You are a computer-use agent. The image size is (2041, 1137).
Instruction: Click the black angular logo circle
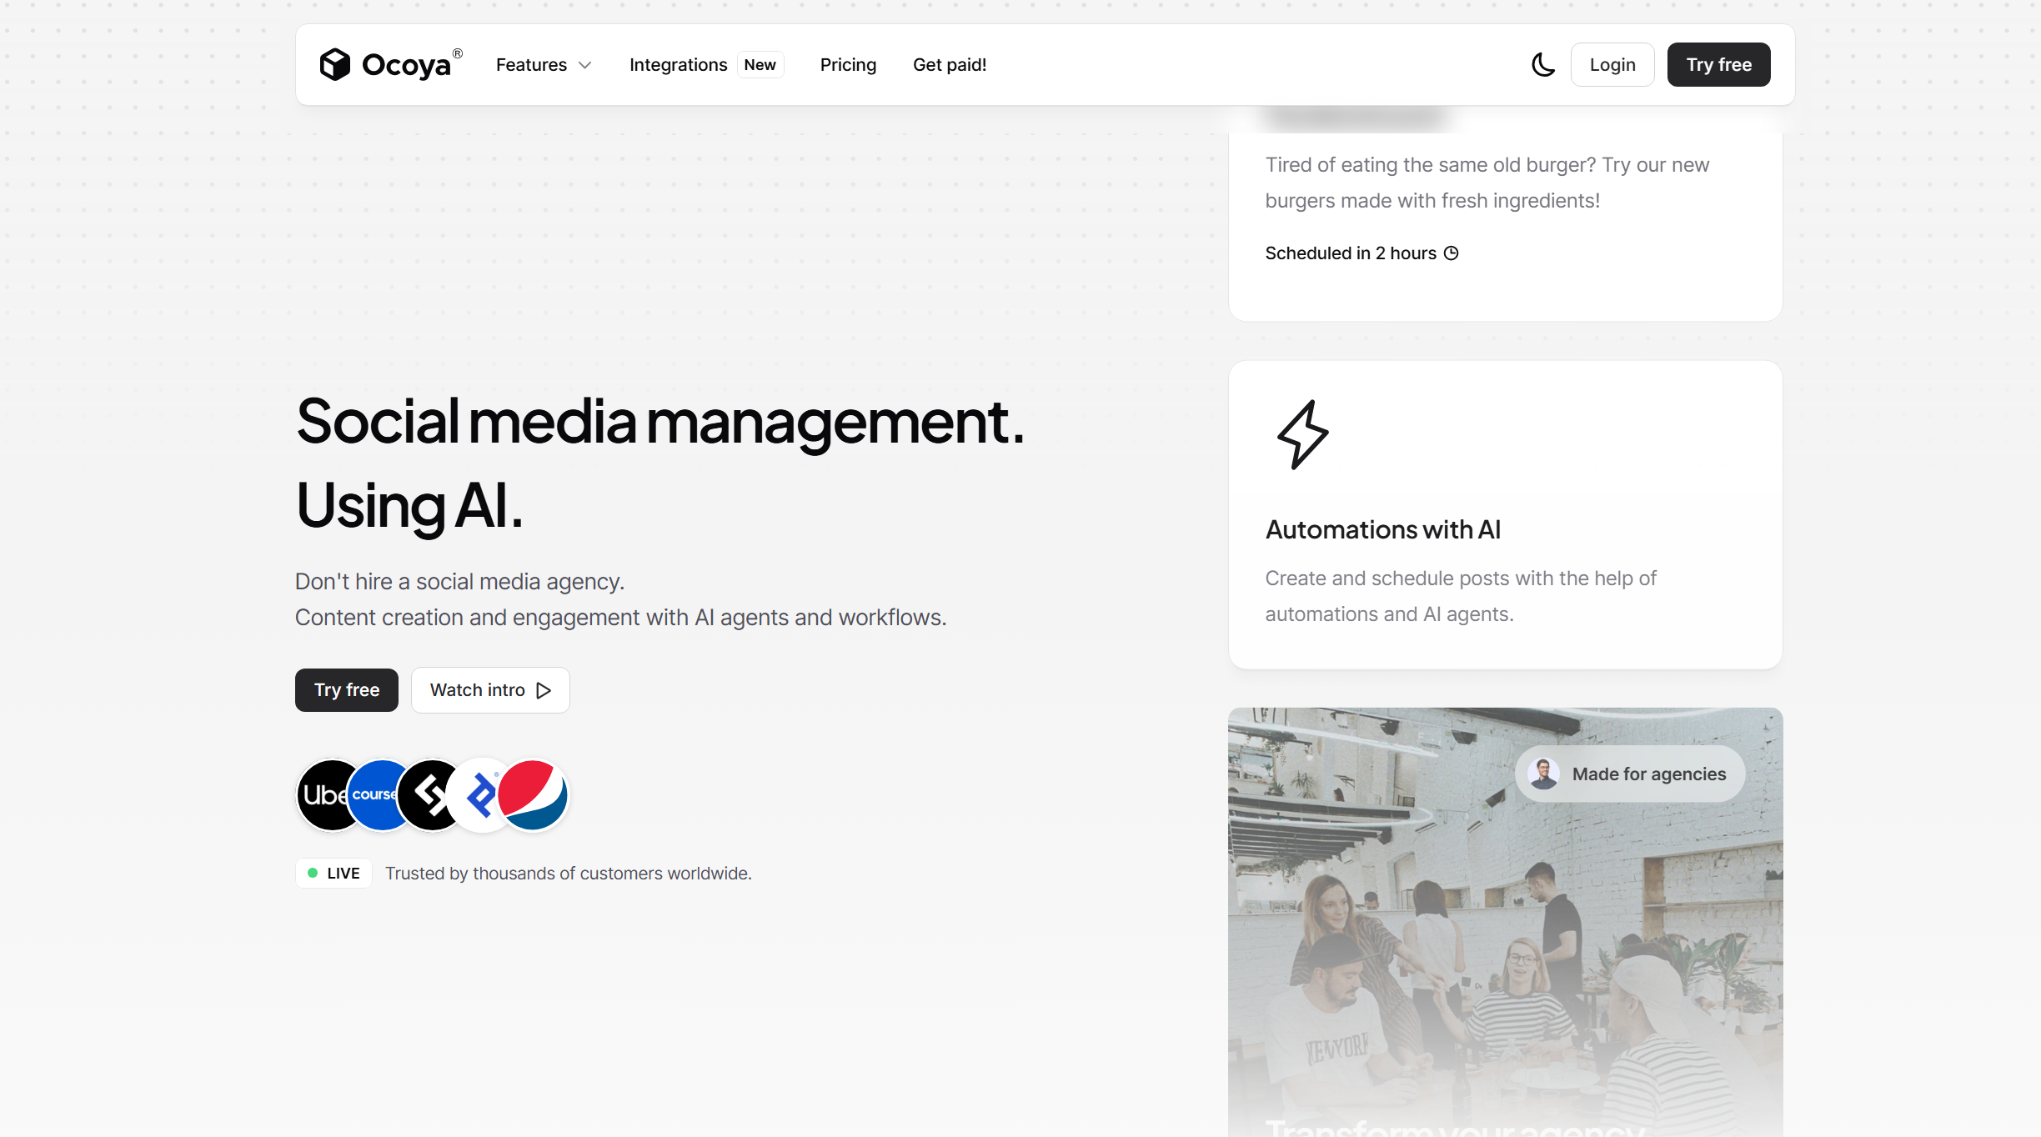point(427,794)
